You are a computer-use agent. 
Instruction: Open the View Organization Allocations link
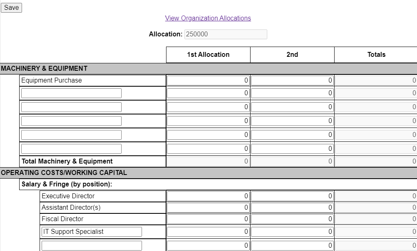click(x=208, y=18)
